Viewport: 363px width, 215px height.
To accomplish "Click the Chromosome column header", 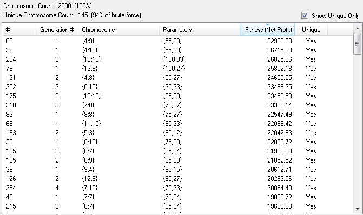I will 119,30.
